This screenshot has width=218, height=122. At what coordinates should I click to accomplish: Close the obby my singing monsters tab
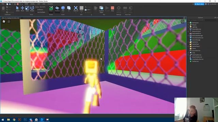coord(20,18)
